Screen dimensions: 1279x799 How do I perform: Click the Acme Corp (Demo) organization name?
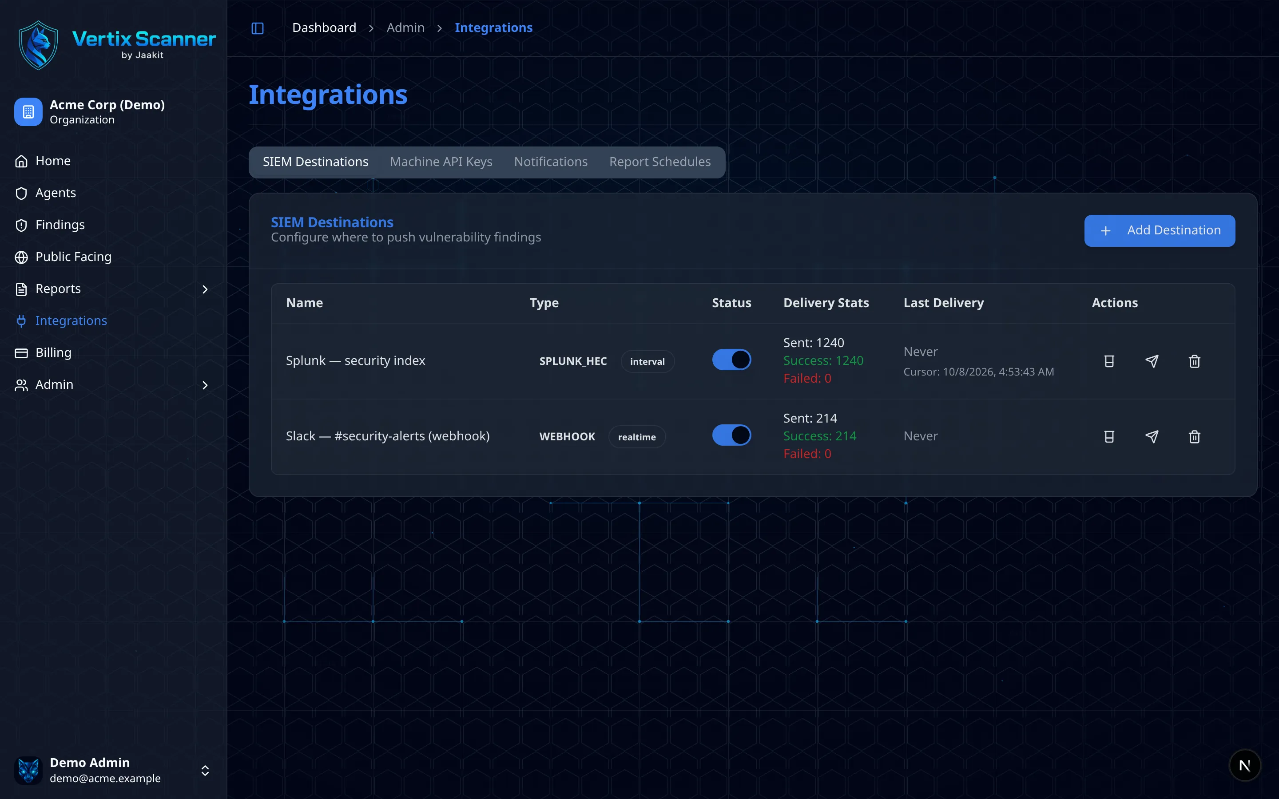(x=107, y=105)
